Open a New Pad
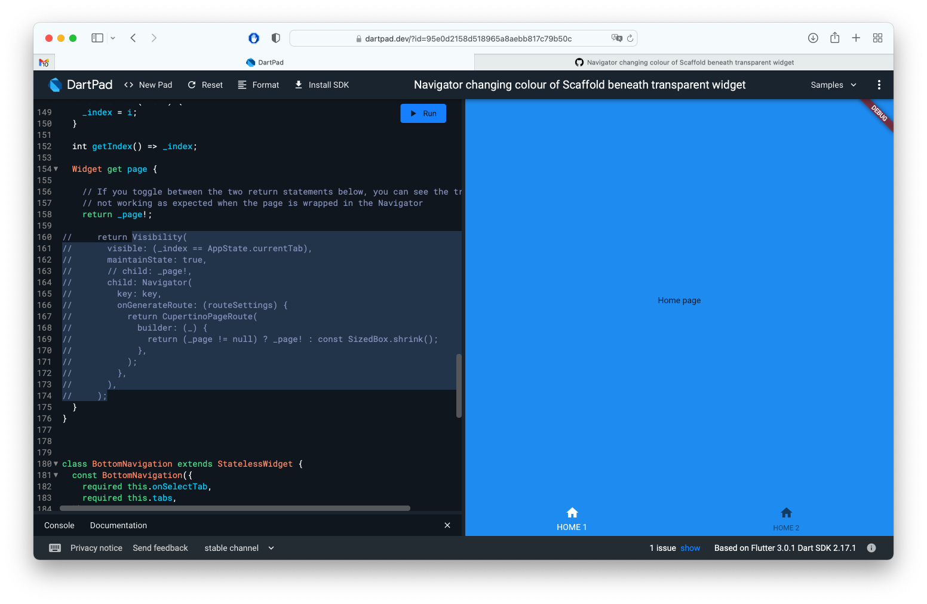927x604 pixels. [x=148, y=84]
